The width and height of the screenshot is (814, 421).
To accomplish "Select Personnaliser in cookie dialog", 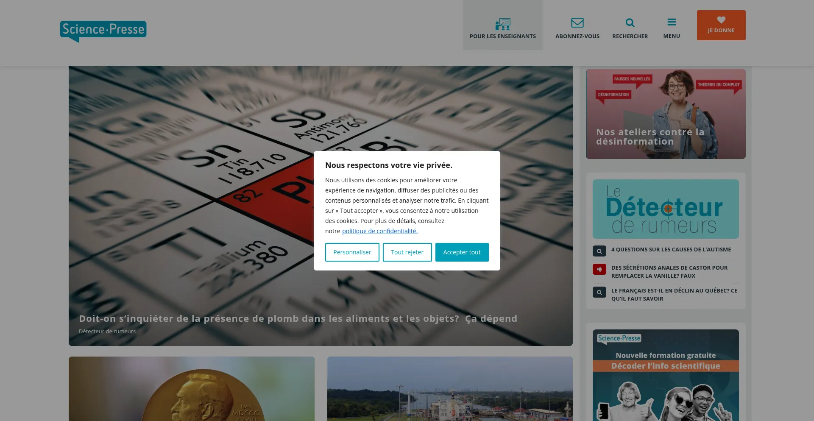I will [352, 252].
